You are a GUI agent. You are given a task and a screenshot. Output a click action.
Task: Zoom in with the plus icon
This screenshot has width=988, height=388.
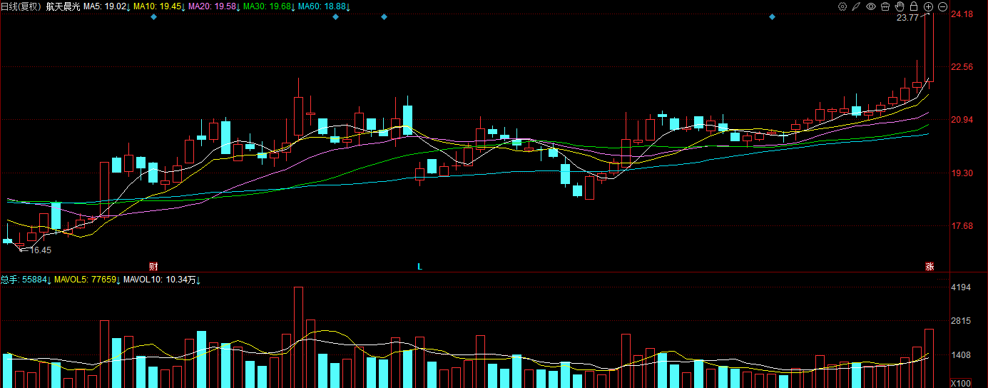point(928,6)
